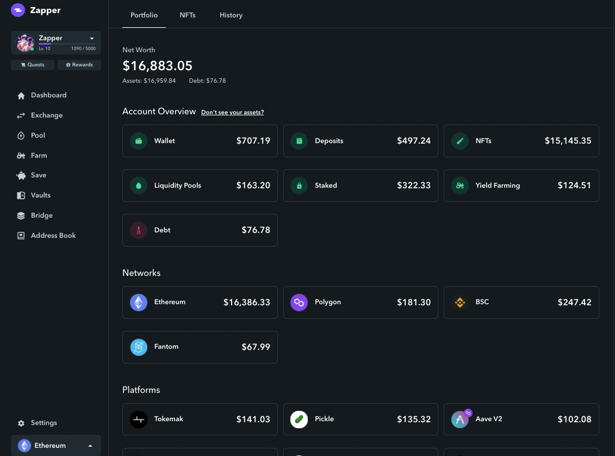Click the Address Book icon
This screenshot has height=456, width=615.
(21, 236)
